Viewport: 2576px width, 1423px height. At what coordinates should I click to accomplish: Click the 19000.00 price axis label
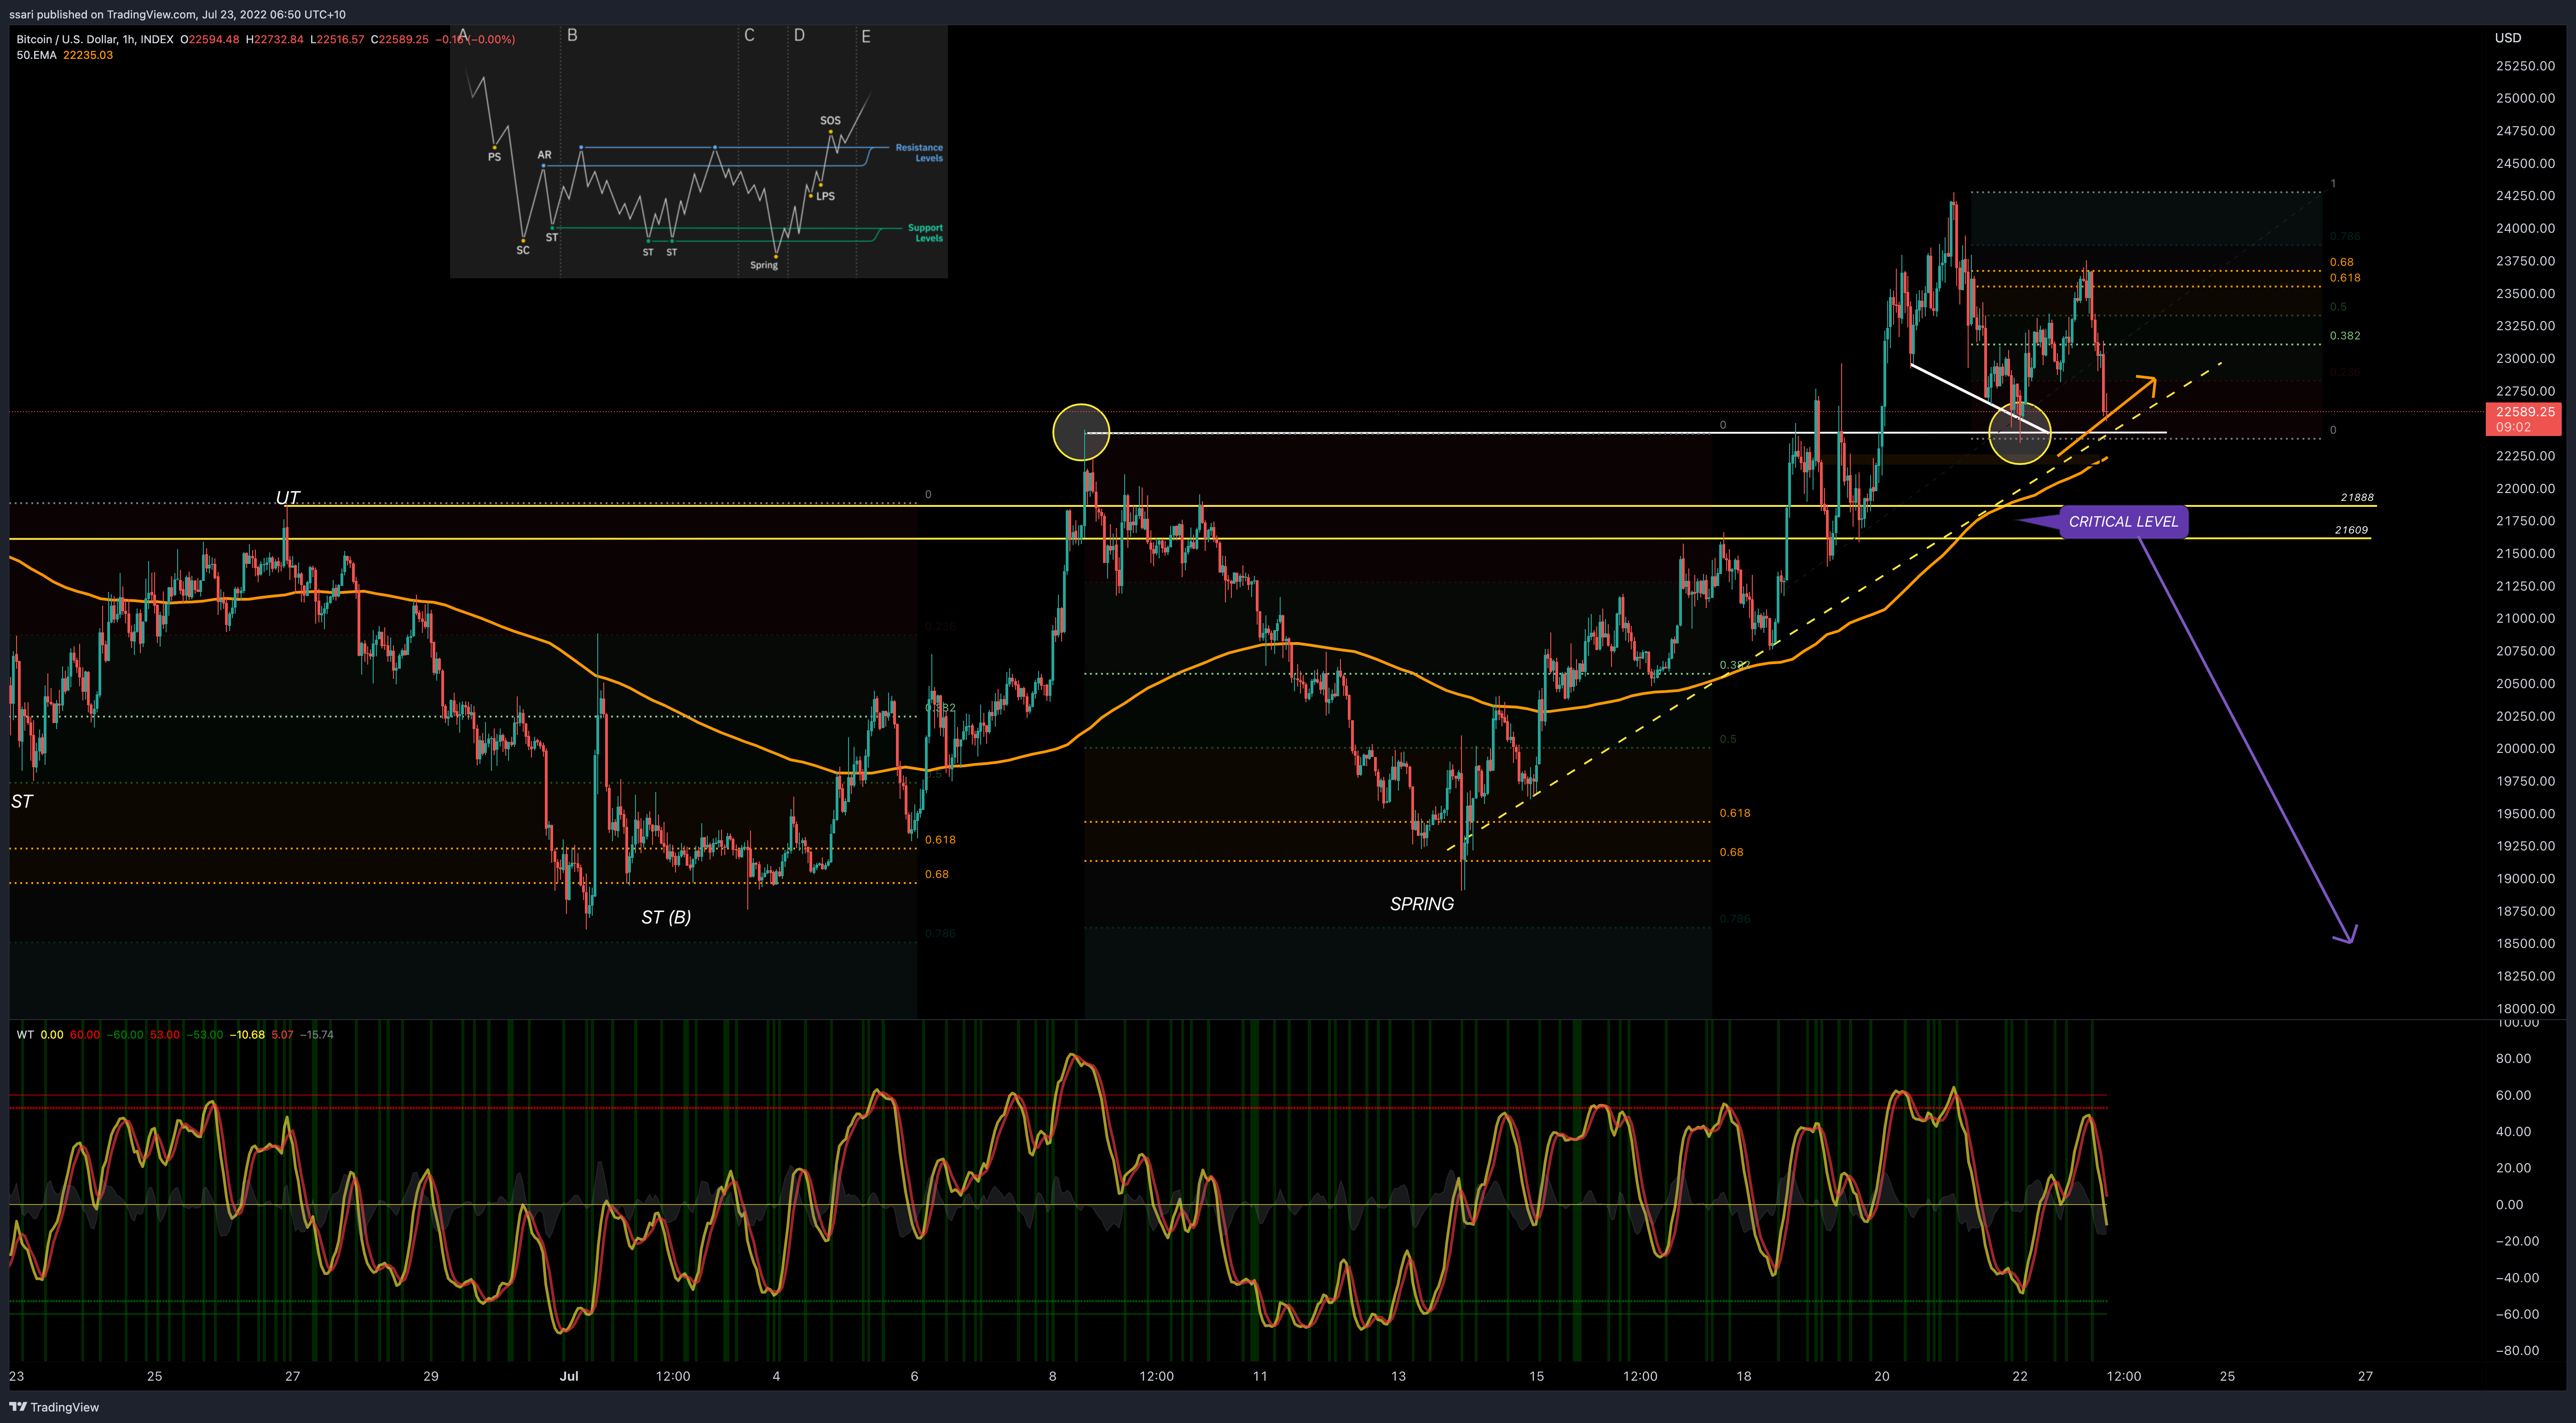tap(2525, 878)
